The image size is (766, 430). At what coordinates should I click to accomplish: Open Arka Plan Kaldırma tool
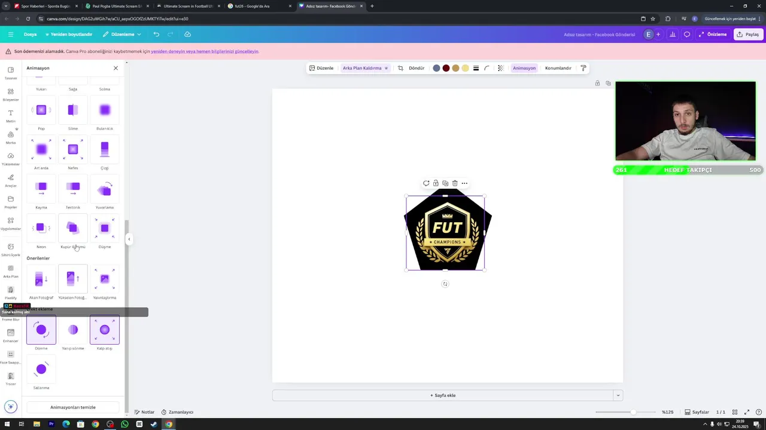click(365, 68)
